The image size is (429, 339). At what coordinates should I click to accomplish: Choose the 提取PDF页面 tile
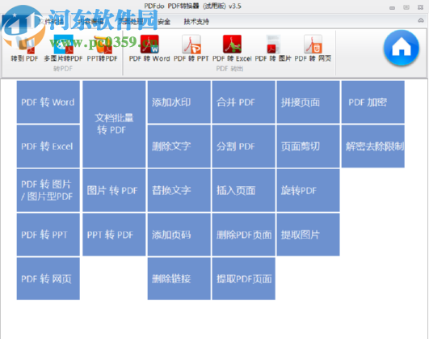[x=243, y=278]
